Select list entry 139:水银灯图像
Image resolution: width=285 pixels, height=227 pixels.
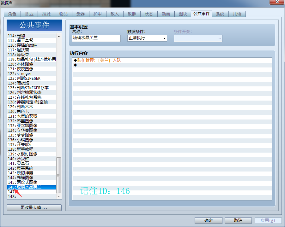[x=32, y=154]
